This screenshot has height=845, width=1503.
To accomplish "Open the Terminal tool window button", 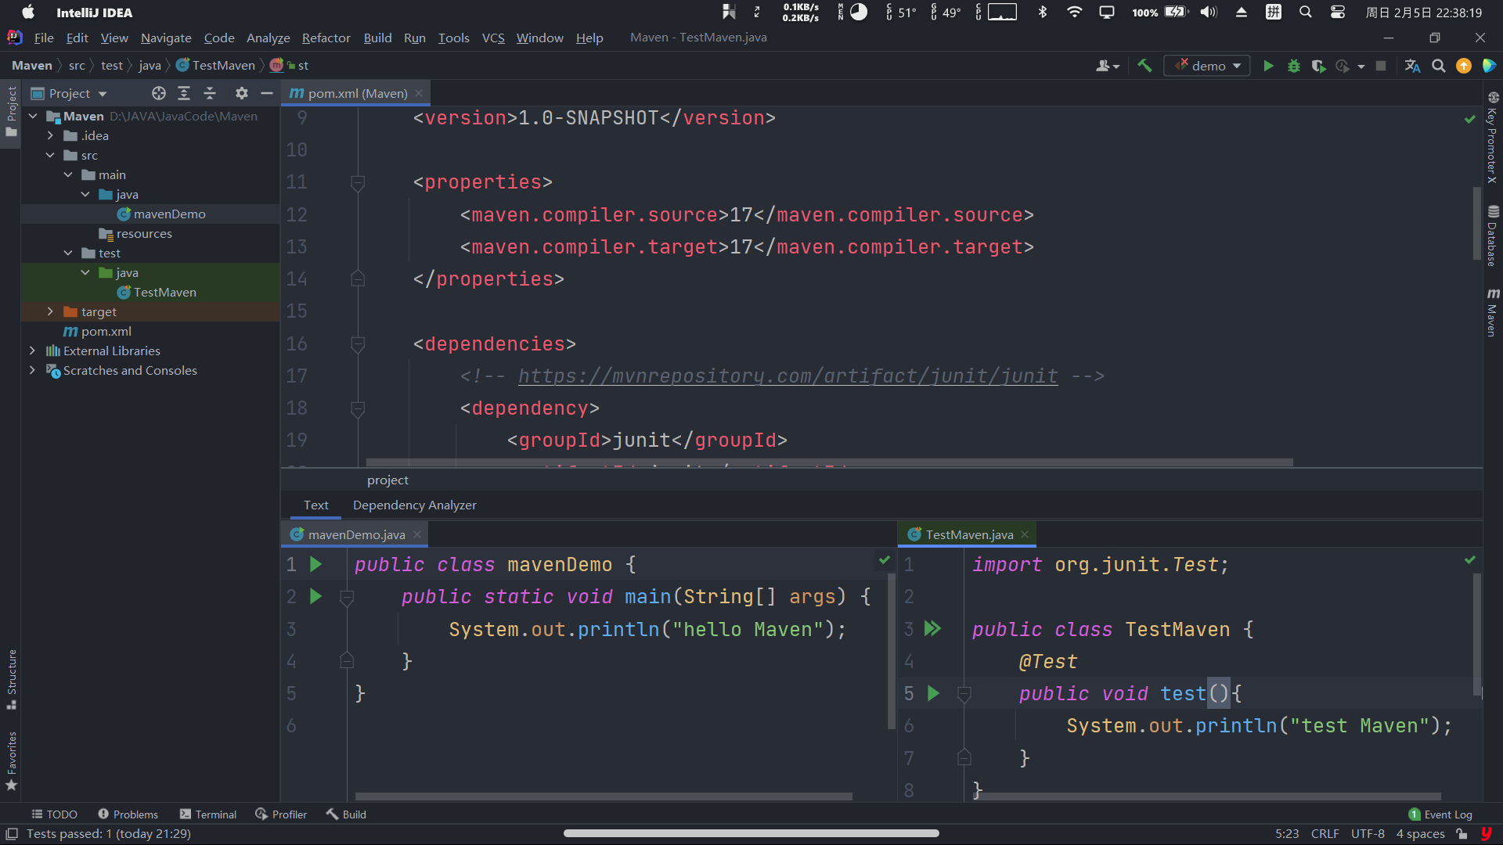I will click(207, 814).
